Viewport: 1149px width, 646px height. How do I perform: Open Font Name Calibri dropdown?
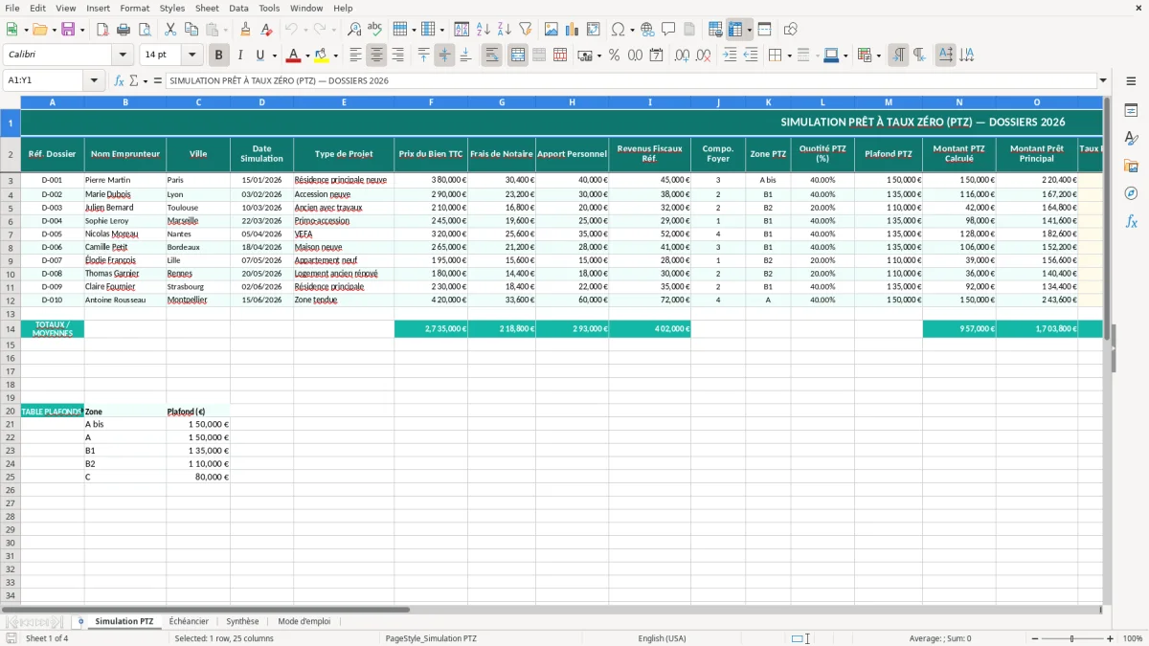122,56
